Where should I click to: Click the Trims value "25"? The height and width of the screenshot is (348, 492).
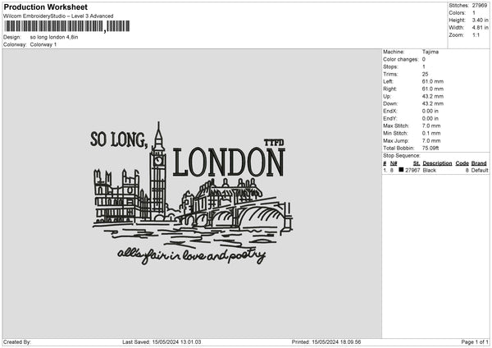(425, 74)
